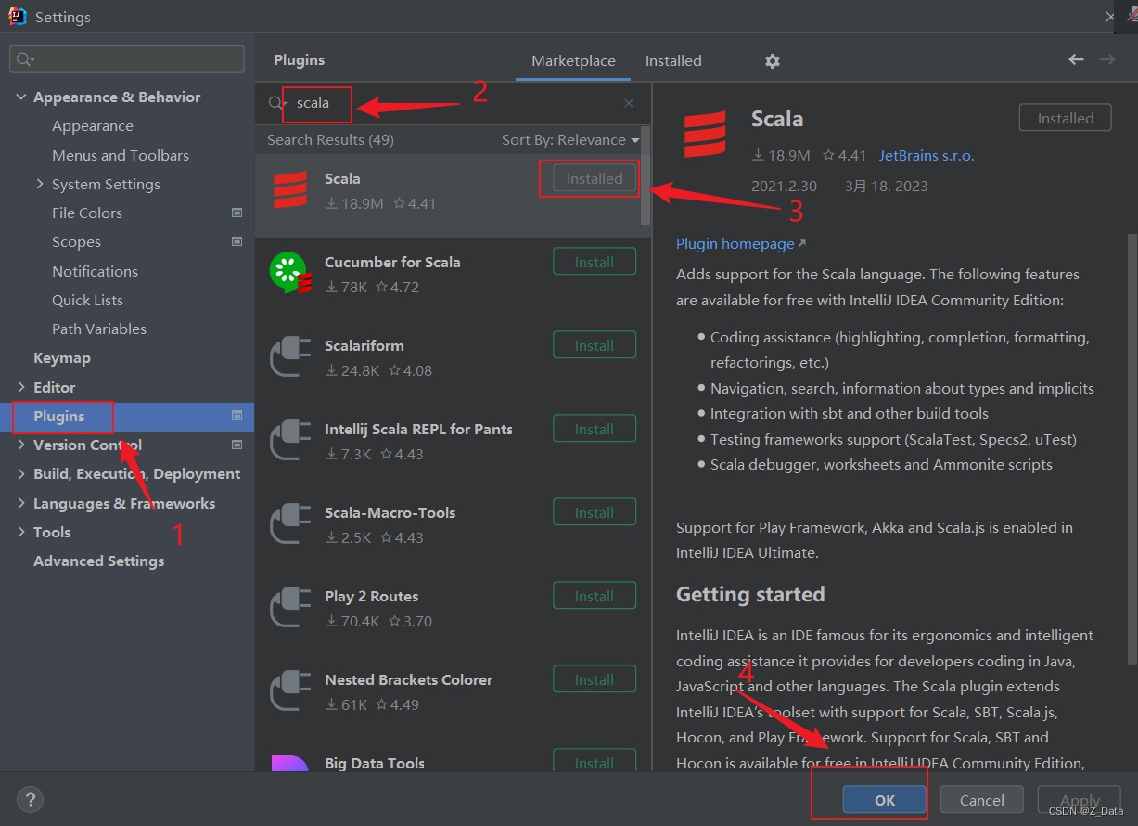
Task: Click the Nested Brackets Colorer icon
Action: (289, 691)
